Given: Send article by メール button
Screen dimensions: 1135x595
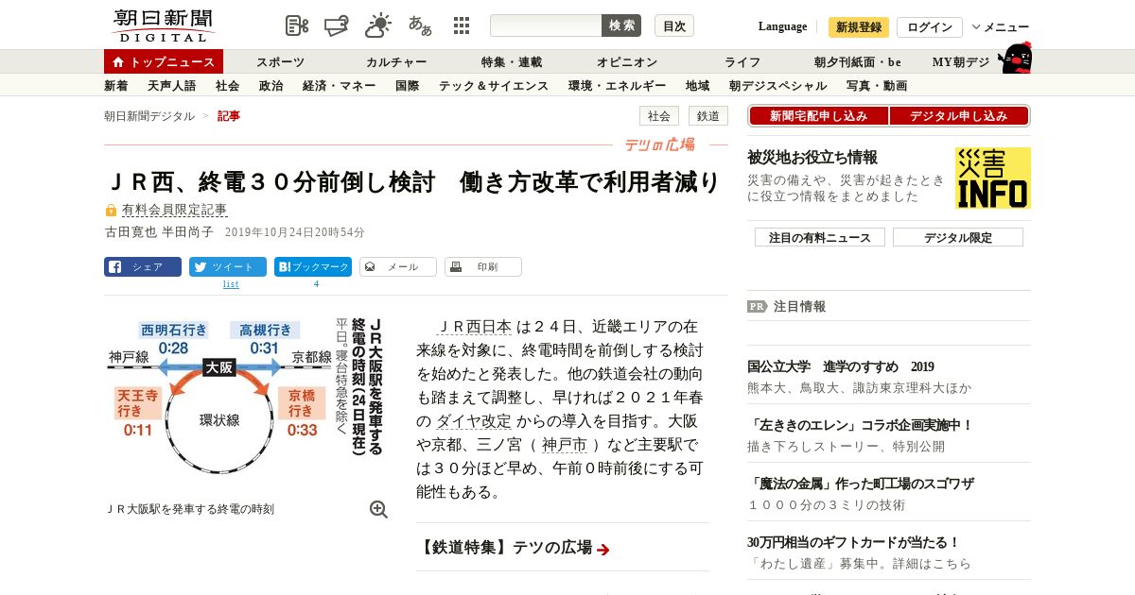Looking at the screenshot, I should [x=398, y=266].
